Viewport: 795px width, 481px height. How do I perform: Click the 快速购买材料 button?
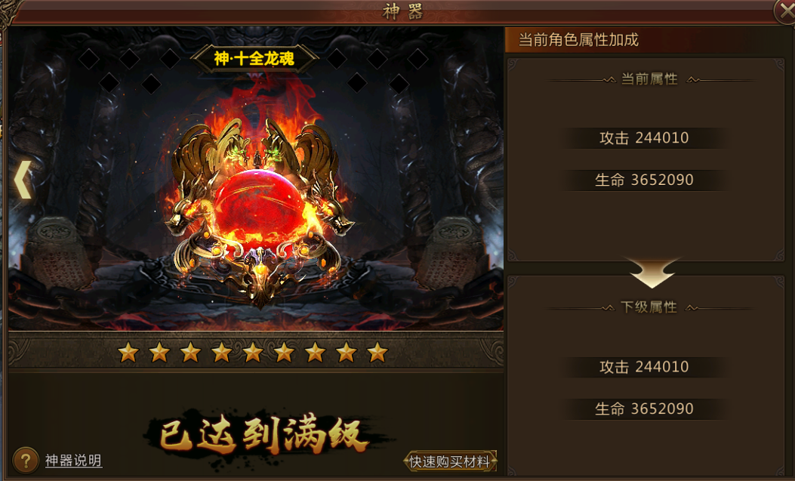[x=450, y=461]
